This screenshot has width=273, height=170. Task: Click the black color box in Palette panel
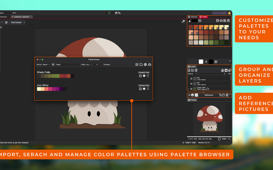(195, 21)
